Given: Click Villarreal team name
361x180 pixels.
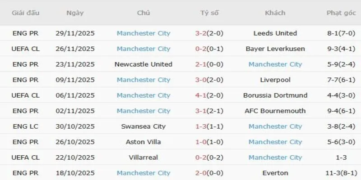Looking at the screenshot, I should pos(143,157).
